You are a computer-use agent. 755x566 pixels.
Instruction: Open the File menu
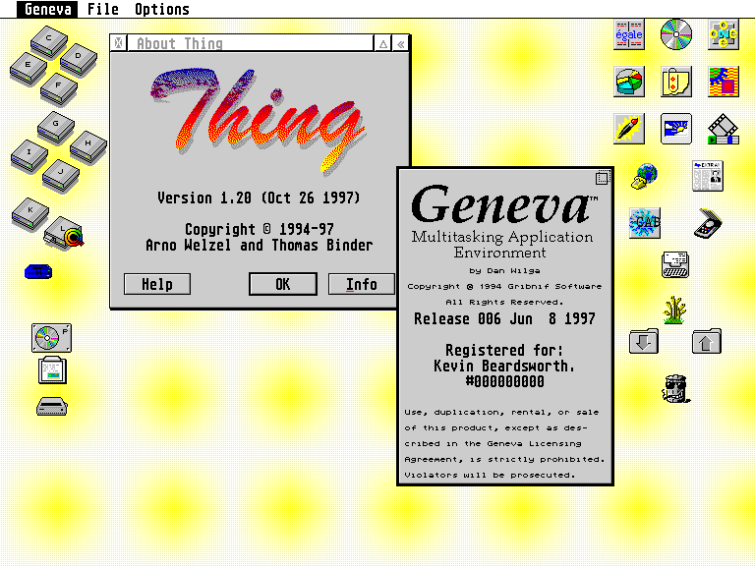point(103,9)
